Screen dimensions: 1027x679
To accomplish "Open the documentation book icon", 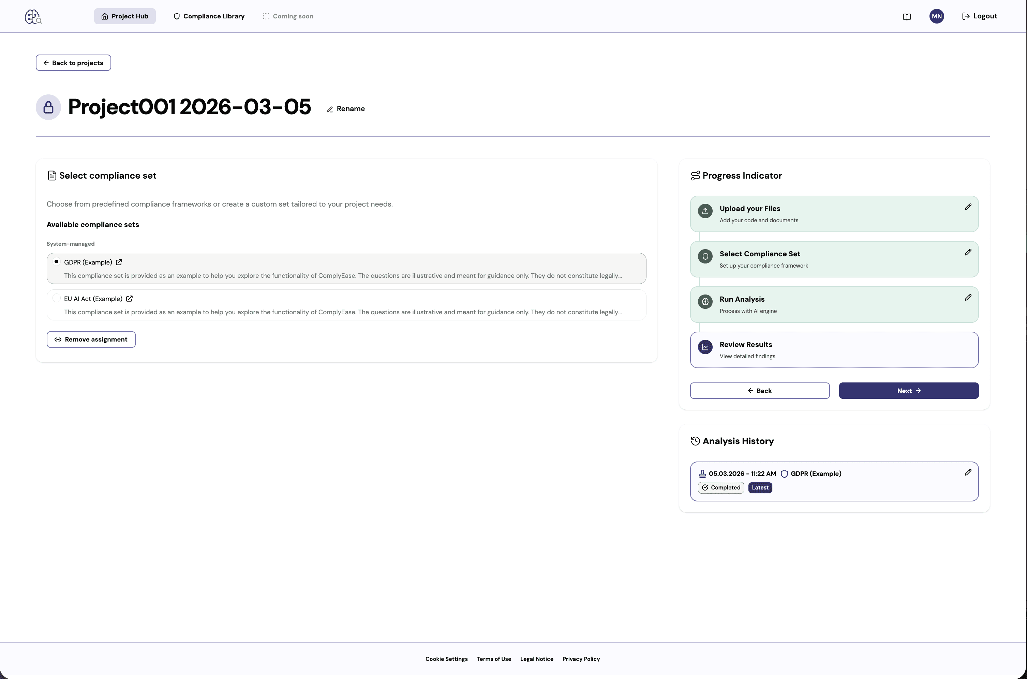I will 907,16.
